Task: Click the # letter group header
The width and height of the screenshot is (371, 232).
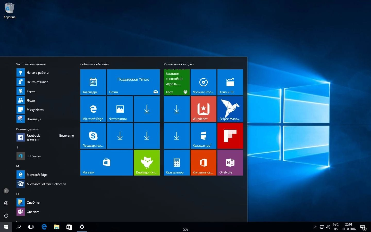Action: [17, 147]
